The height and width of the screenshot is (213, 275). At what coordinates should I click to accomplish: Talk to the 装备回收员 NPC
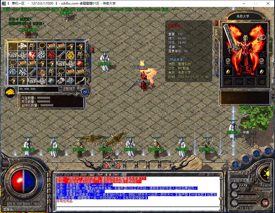click(156, 148)
